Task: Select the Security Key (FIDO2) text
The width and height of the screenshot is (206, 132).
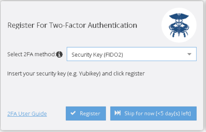Action: [97, 55]
